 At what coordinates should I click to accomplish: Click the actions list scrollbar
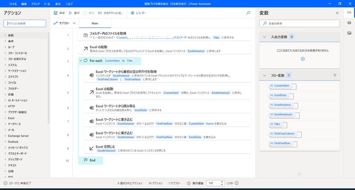click(48, 78)
